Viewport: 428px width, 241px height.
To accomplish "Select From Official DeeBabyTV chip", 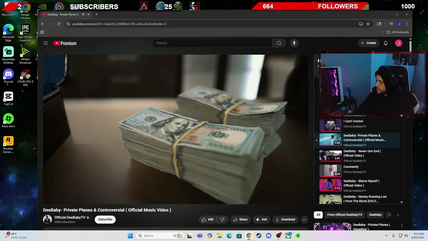I will 344,215.
